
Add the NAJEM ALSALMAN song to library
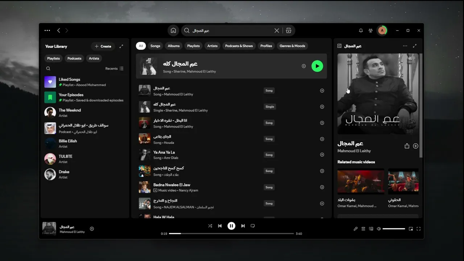[x=322, y=203]
